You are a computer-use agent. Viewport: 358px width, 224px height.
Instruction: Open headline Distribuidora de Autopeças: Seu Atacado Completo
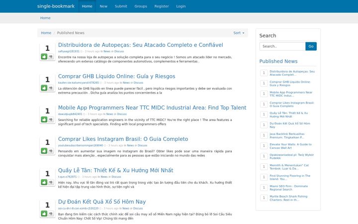click(x=140, y=45)
